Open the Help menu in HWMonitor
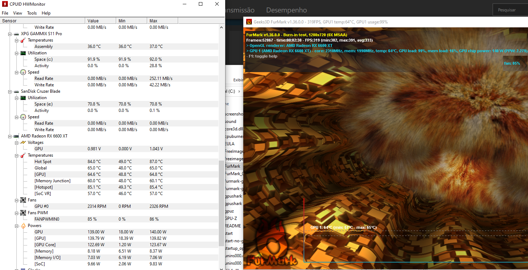 point(46,13)
